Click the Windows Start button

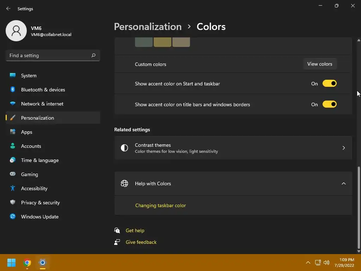(x=12, y=263)
